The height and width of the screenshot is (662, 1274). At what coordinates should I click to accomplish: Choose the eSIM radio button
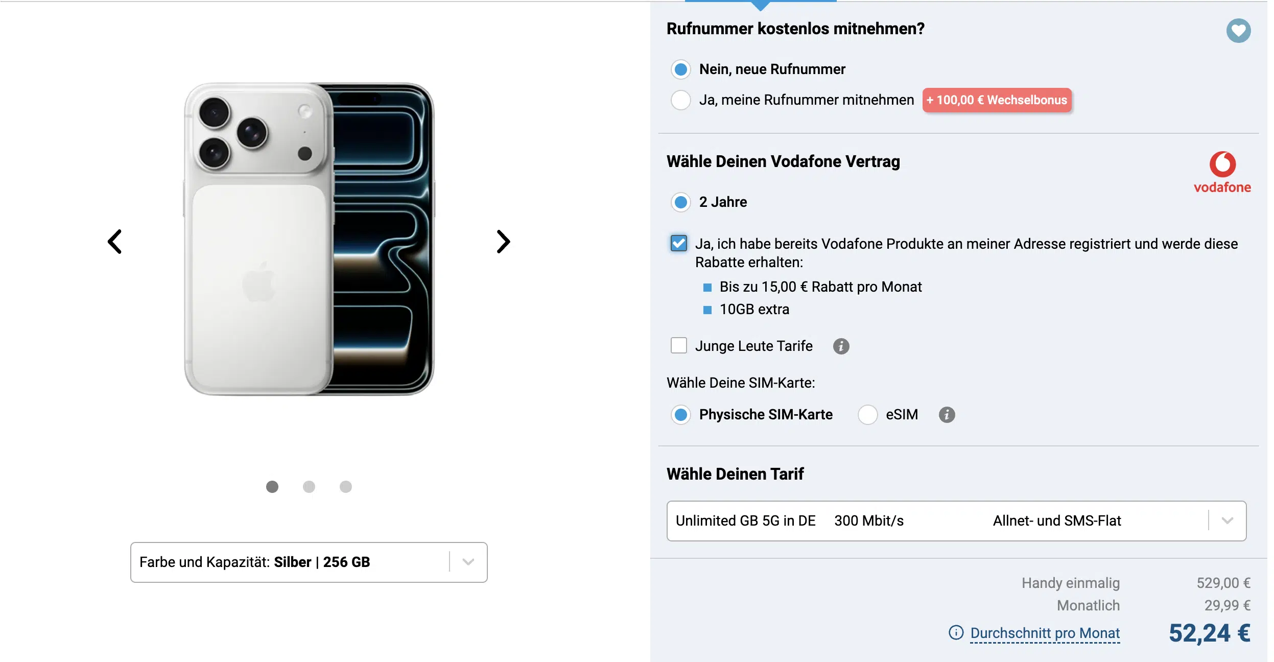868,415
